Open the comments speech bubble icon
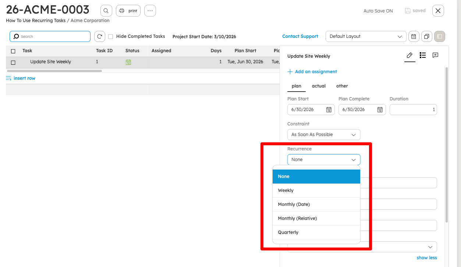Image resolution: width=461 pixels, height=267 pixels. [x=435, y=55]
